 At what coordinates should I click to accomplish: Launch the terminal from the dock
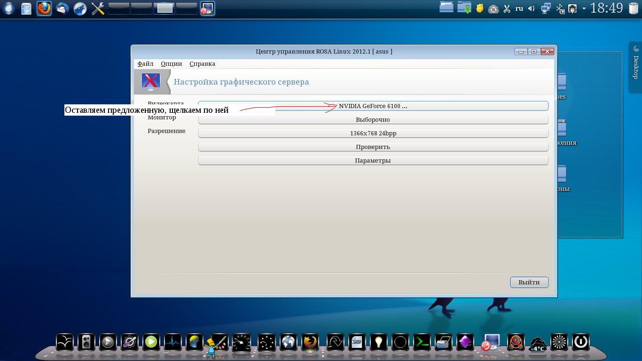coord(423,342)
